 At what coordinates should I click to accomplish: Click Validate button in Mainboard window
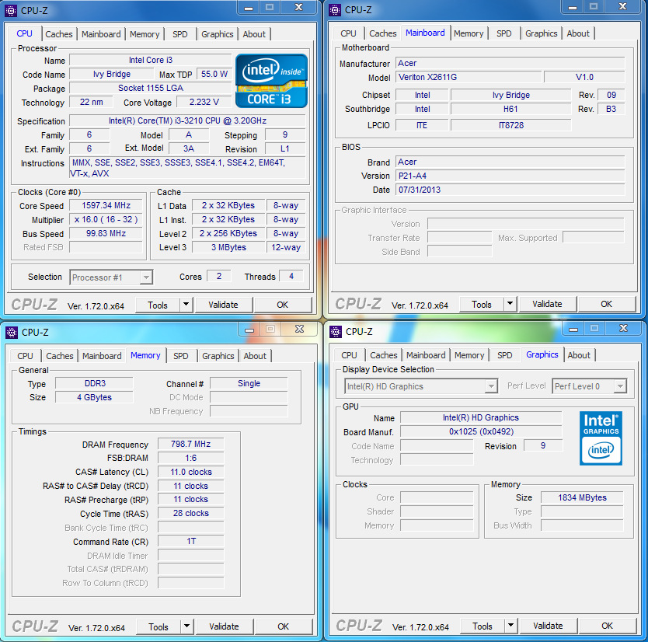pyautogui.click(x=547, y=304)
